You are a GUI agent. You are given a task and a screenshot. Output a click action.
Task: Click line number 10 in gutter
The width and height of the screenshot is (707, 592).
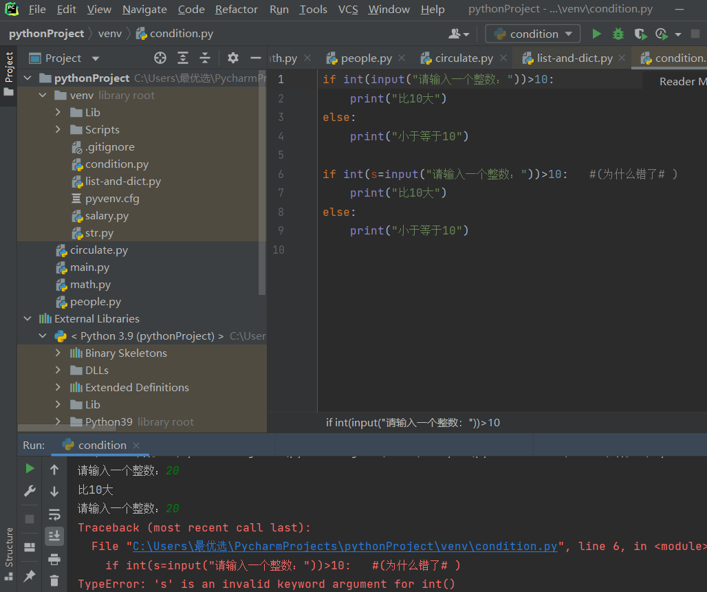click(x=279, y=250)
